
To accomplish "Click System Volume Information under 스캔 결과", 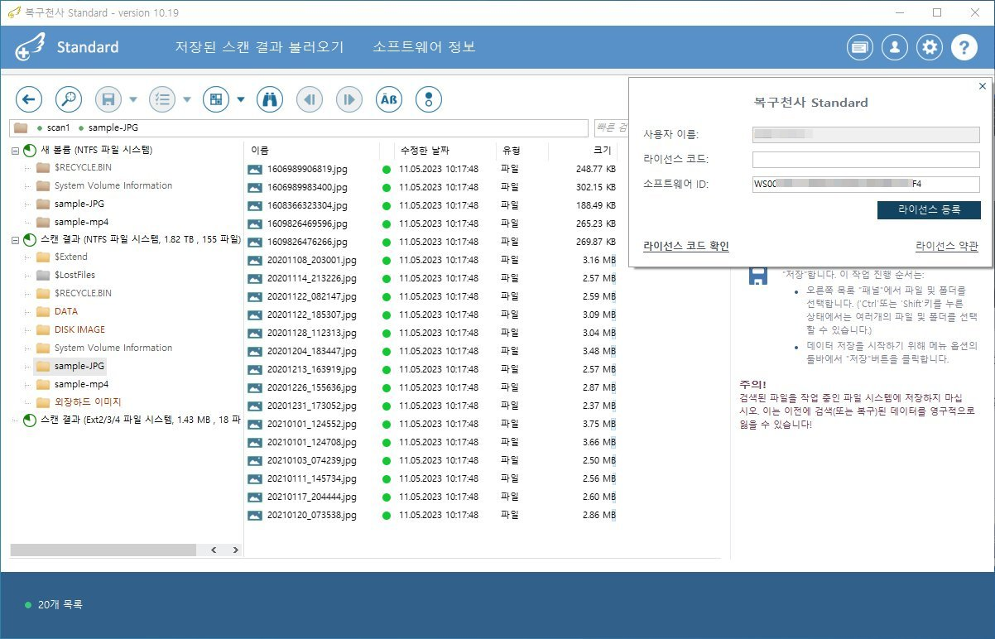I will tap(113, 348).
